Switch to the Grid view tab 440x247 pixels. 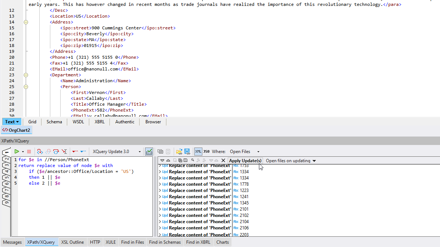pyautogui.click(x=32, y=121)
